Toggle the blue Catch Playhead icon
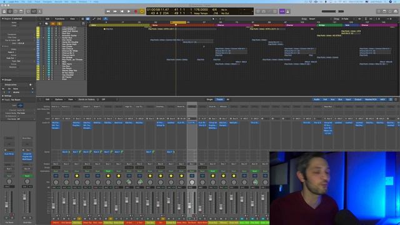400x225 pixels. tap(106, 19)
